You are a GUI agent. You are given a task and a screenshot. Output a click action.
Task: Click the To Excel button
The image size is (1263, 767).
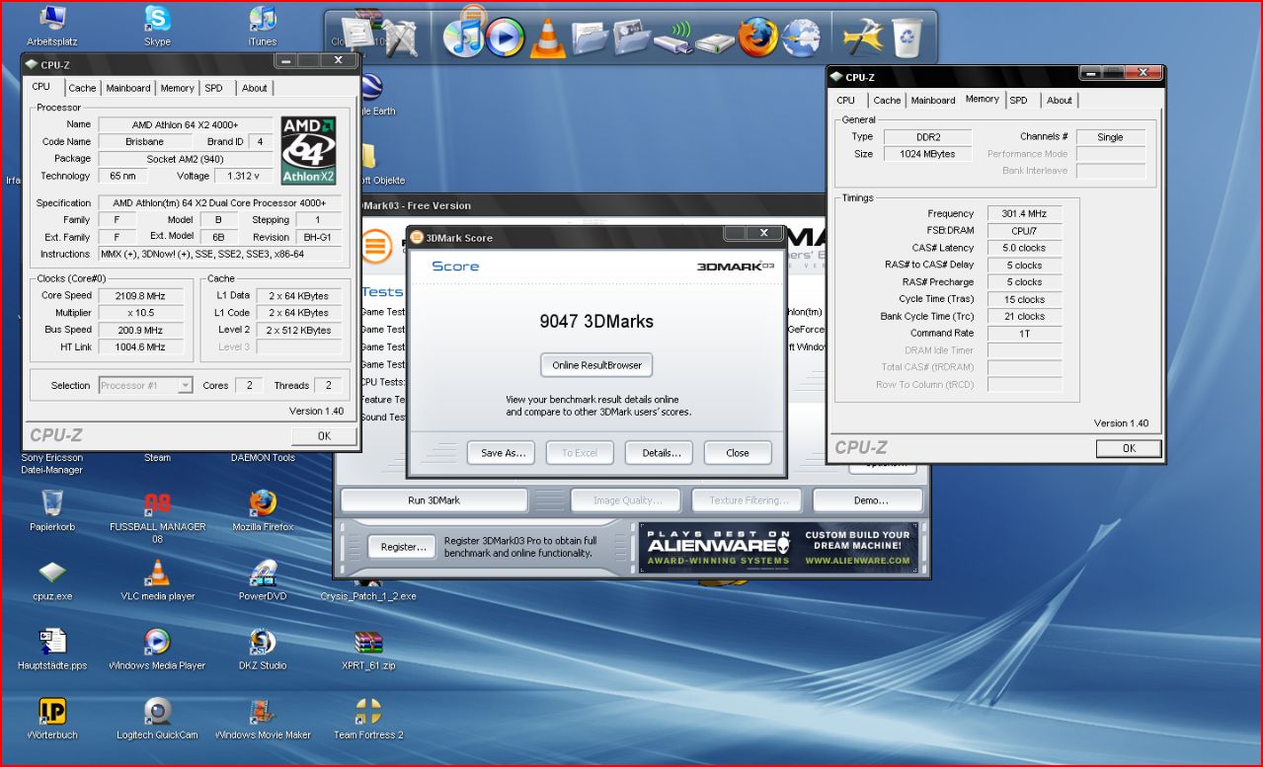tap(581, 453)
